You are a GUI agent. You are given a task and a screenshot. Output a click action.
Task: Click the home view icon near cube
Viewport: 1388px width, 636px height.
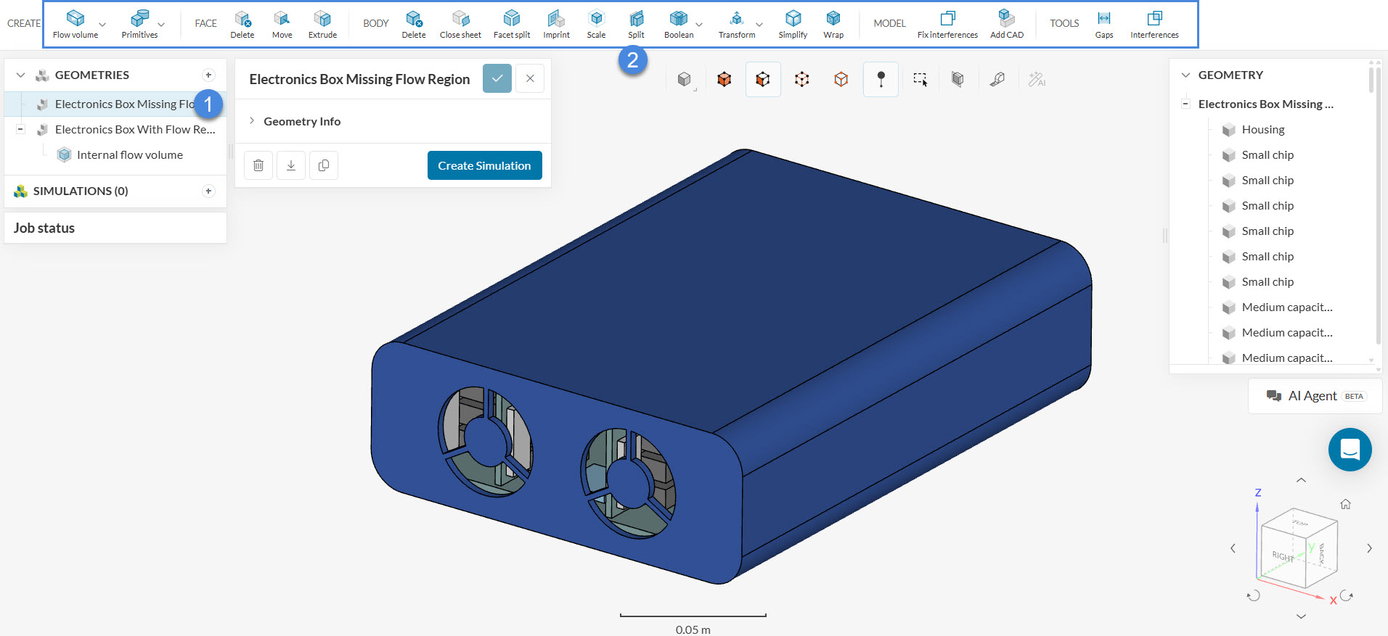(x=1345, y=504)
